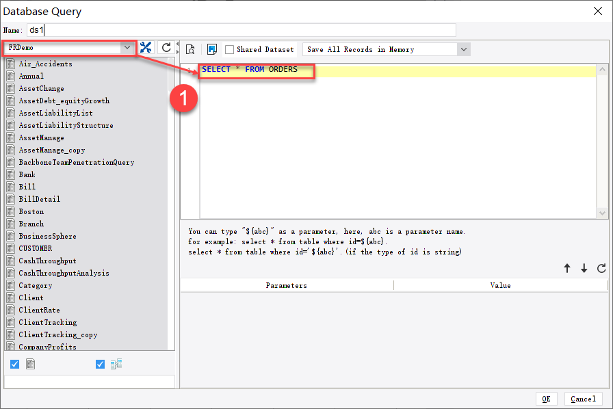Viewport: 613px width, 409px height.
Task: Click the SQL editor vertical scrollbar
Action: [x=603, y=137]
